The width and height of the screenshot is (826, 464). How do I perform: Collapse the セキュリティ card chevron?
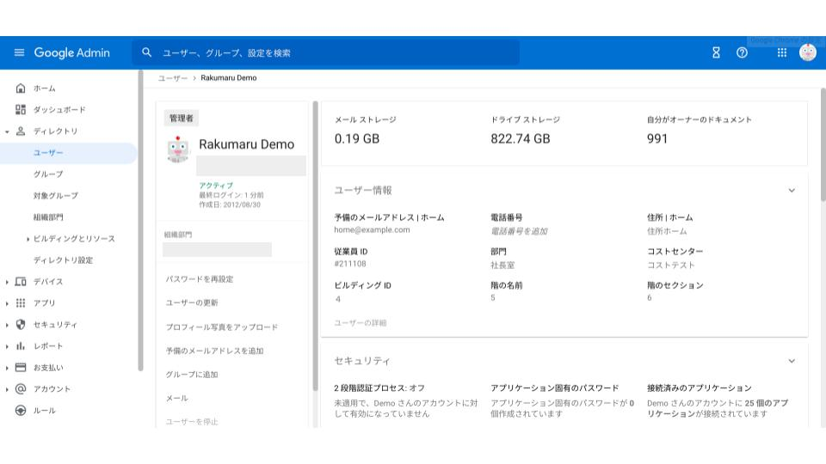coord(792,361)
